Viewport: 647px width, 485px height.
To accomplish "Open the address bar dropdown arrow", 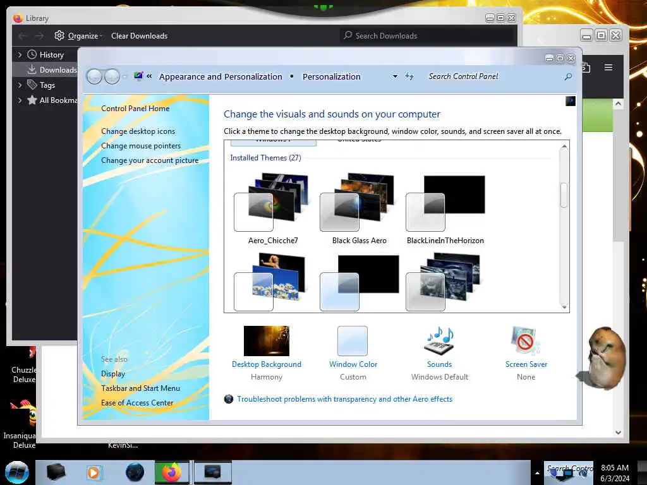I will [395, 76].
